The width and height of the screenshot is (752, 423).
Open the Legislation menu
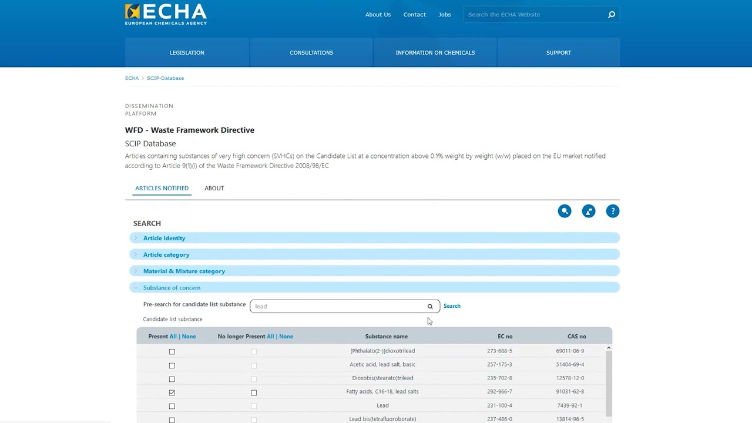coord(187,52)
